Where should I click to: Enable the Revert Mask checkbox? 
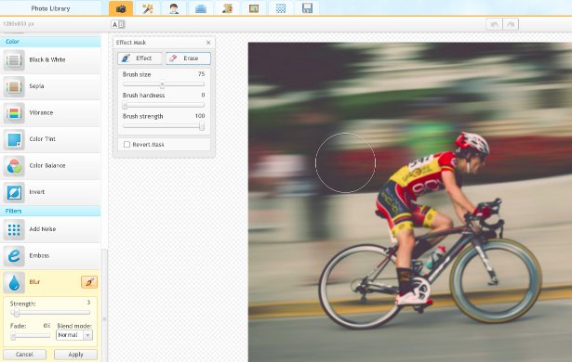coord(126,145)
